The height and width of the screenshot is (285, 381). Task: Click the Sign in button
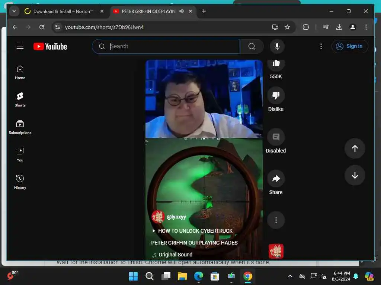[349, 46]
